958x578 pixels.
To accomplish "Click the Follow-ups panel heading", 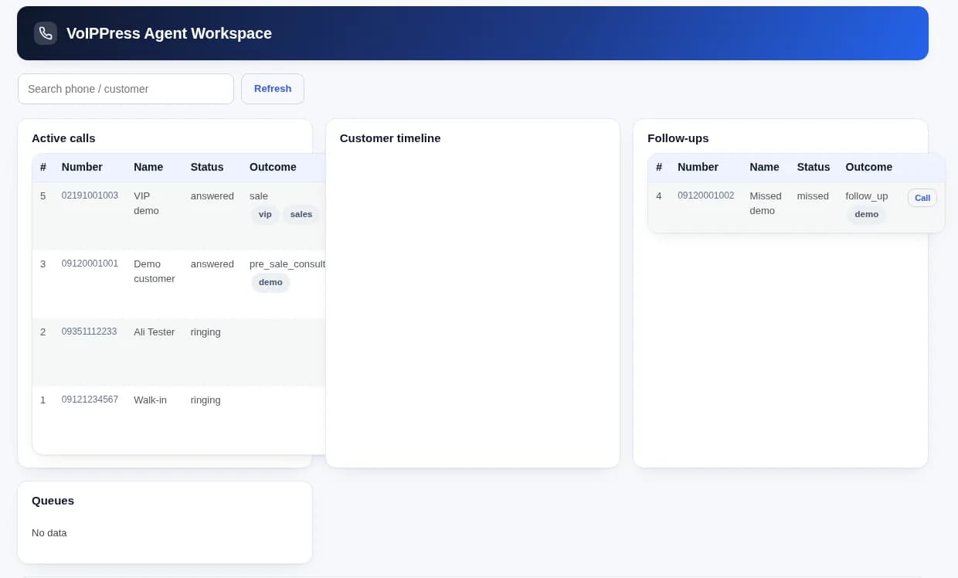I will pyautogui.click(x=678, y=138).
